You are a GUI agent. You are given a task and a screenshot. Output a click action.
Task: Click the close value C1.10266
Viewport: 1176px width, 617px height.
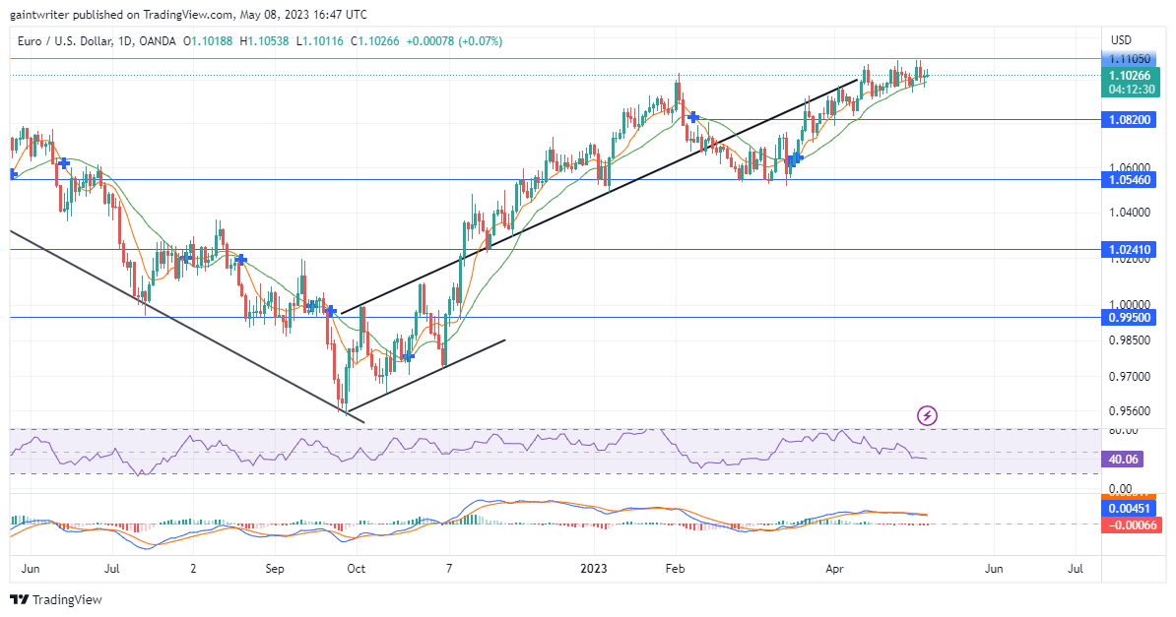click(375, 41)
